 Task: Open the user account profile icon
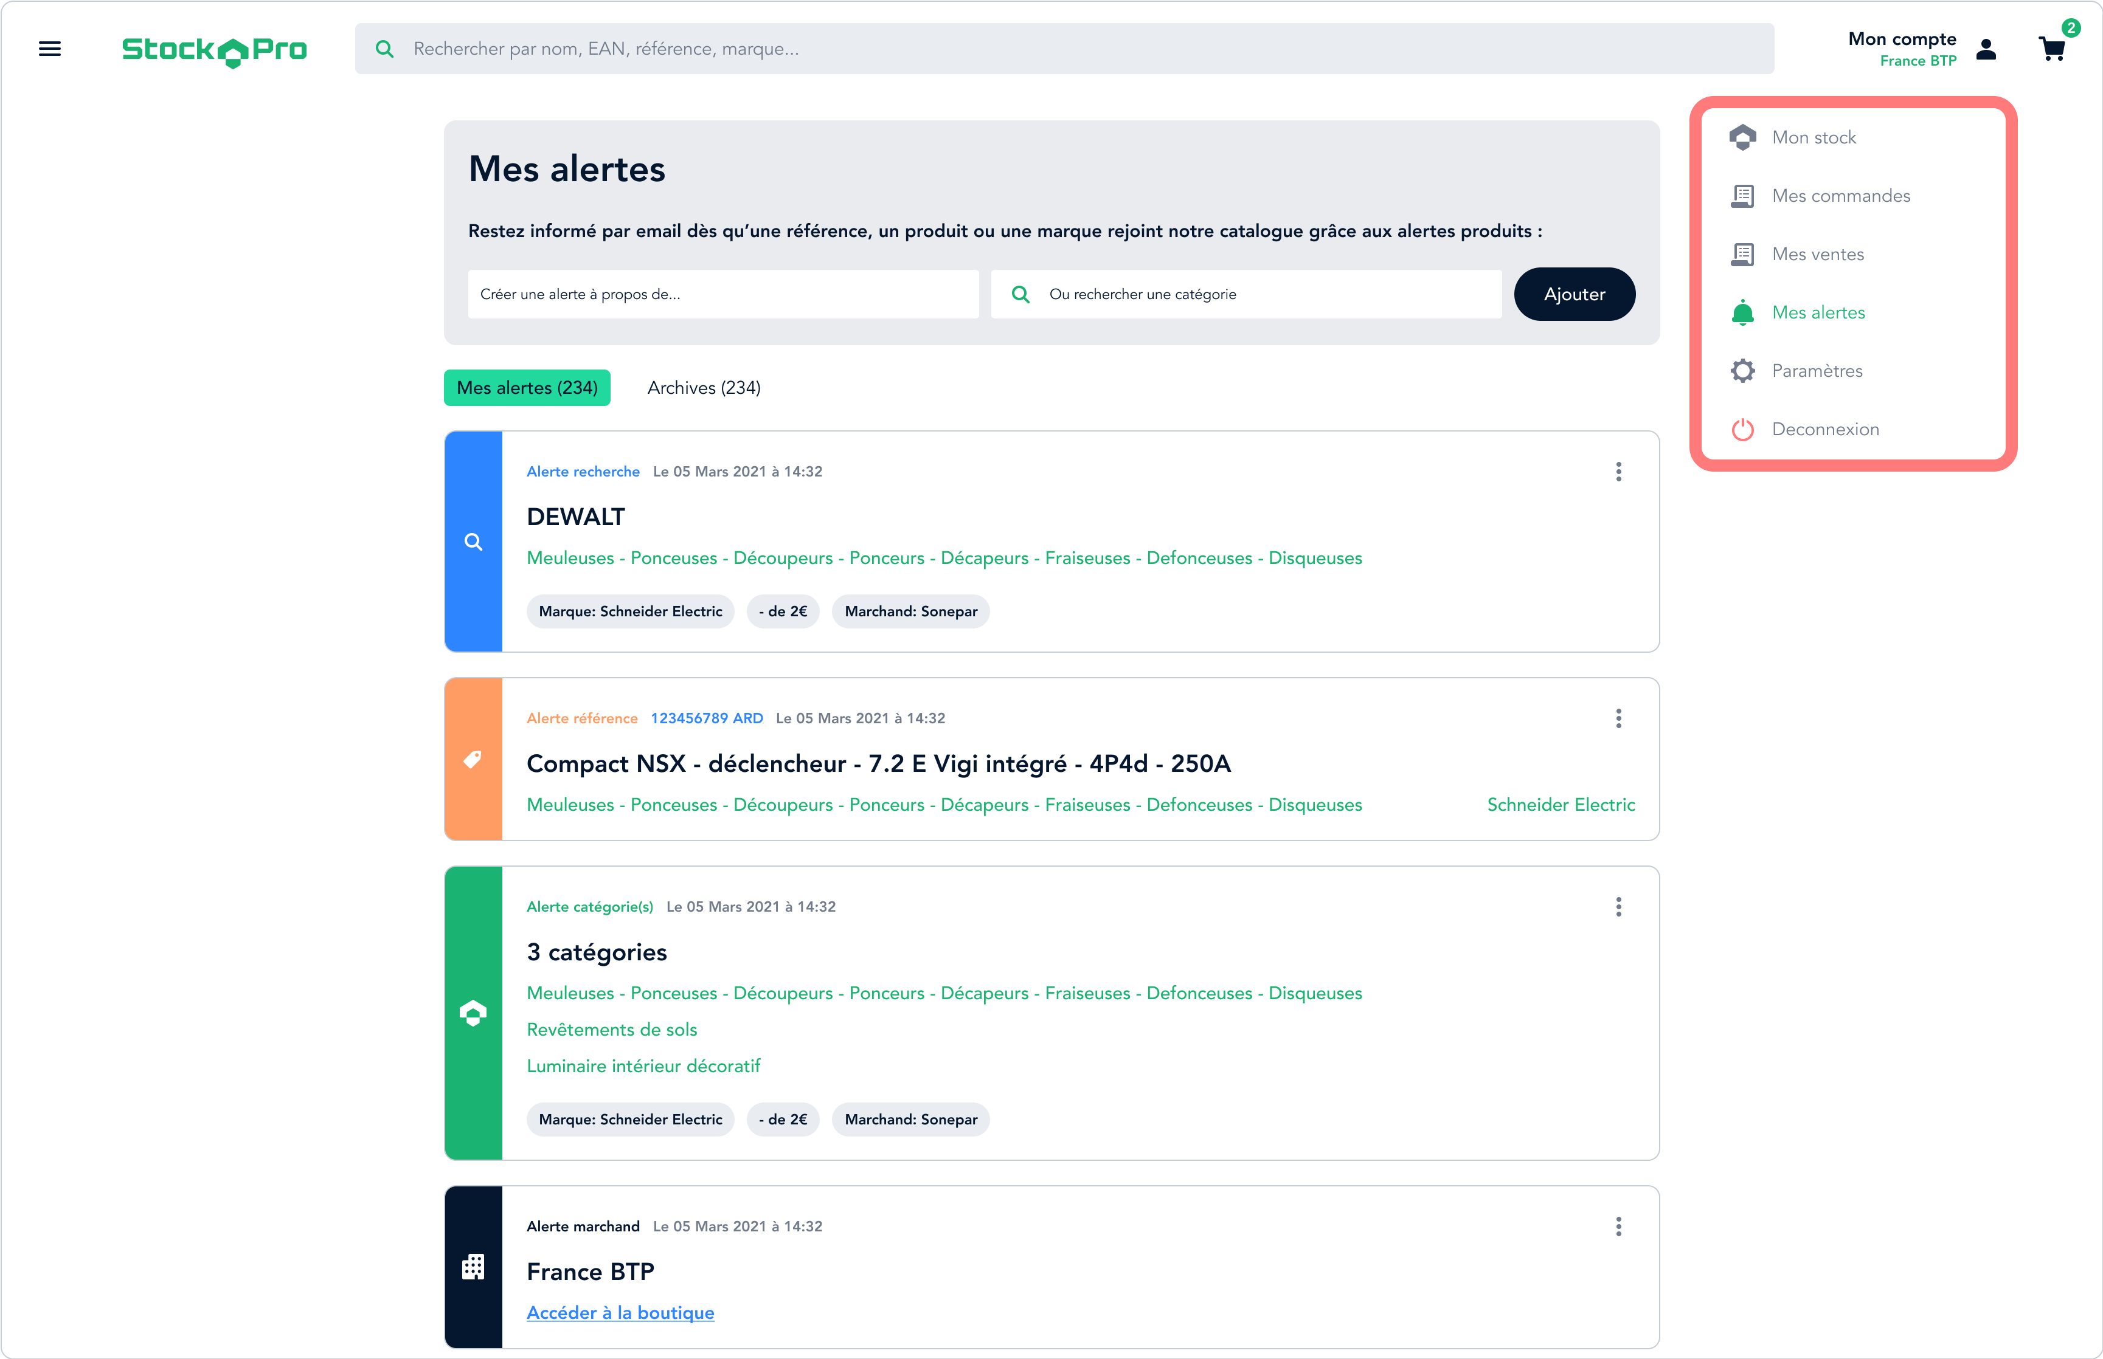[x=1986, y=49]
